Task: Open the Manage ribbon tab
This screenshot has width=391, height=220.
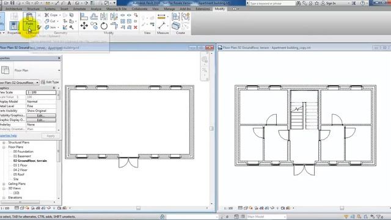Action: pyautogui.click(x=169, y=9)
